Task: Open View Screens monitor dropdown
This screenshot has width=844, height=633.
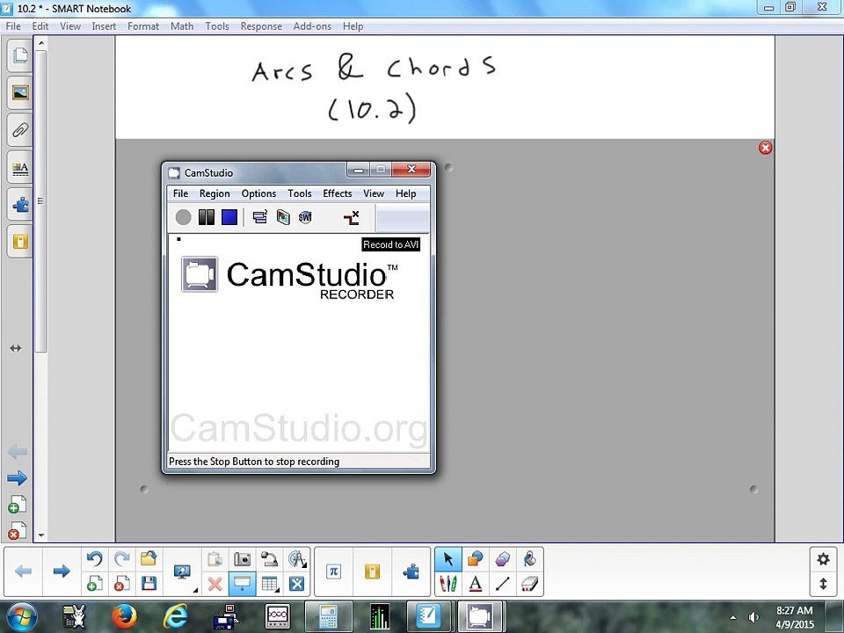Action: coord(183,571)
